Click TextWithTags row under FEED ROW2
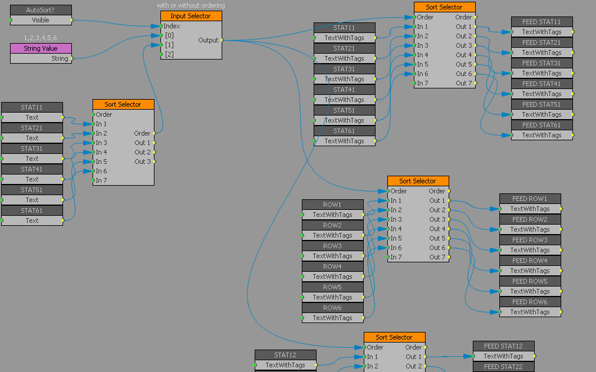Viewport: 596px width, 372px height. click(530, 229)
